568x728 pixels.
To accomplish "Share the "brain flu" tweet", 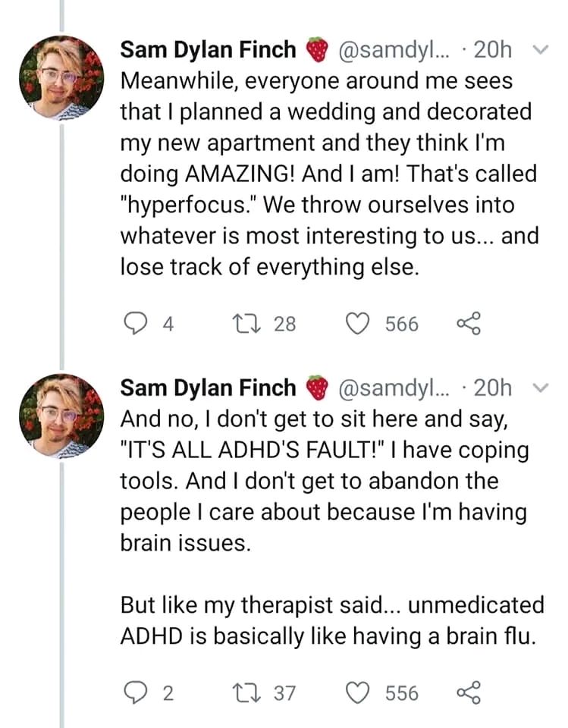I will click(469, 693).
